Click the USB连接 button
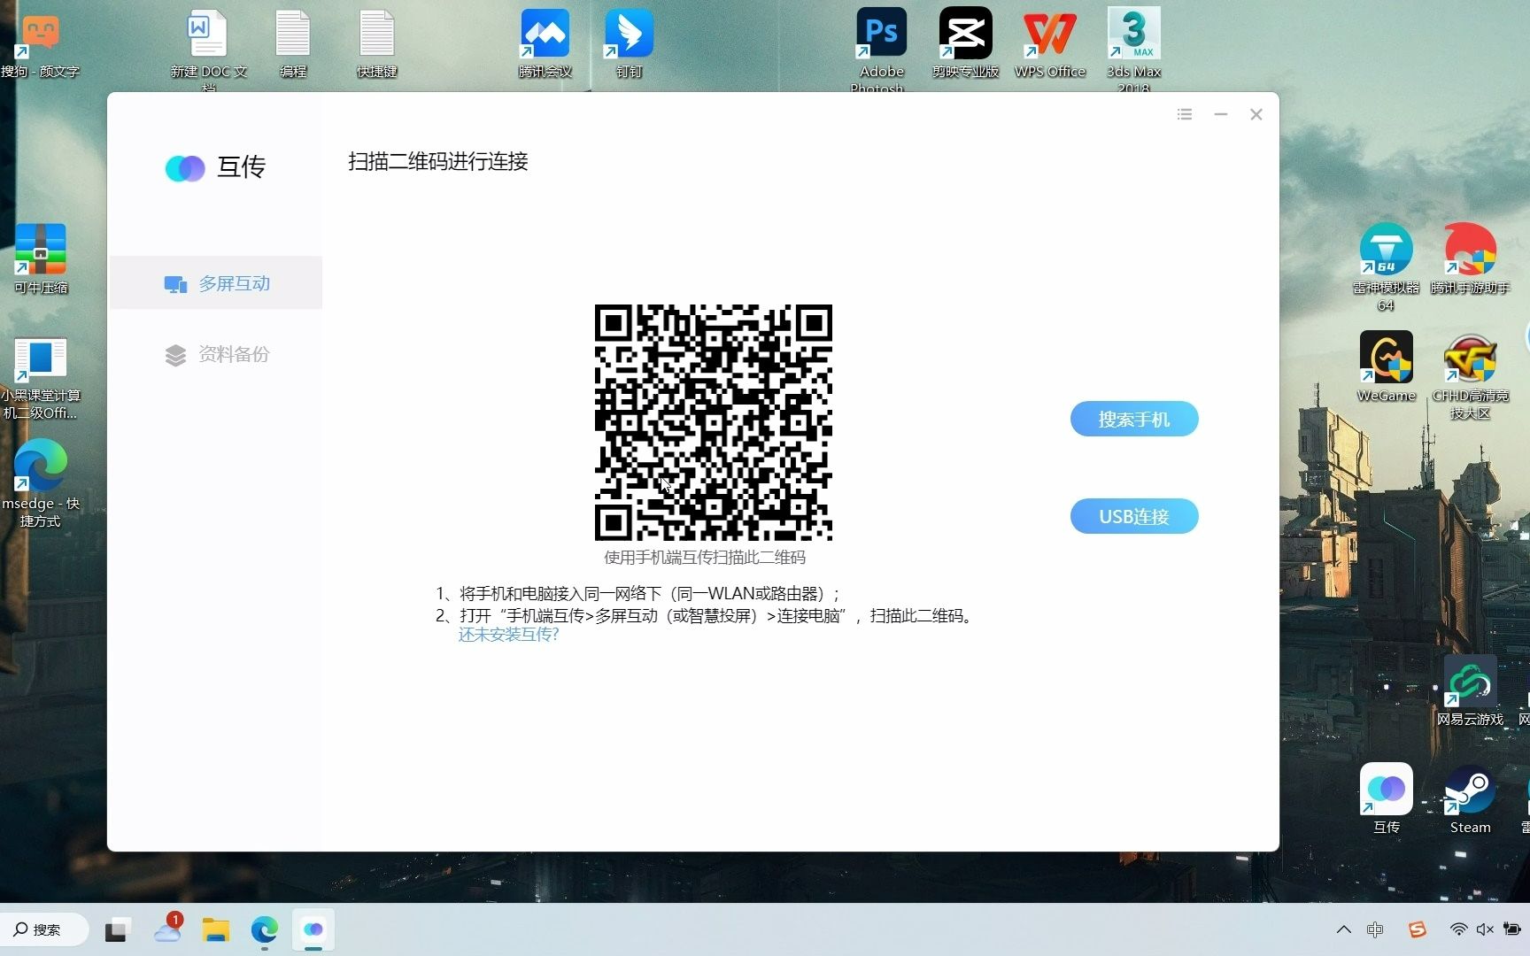This screenshot has width=1530, height=956. coord(1133,516)
